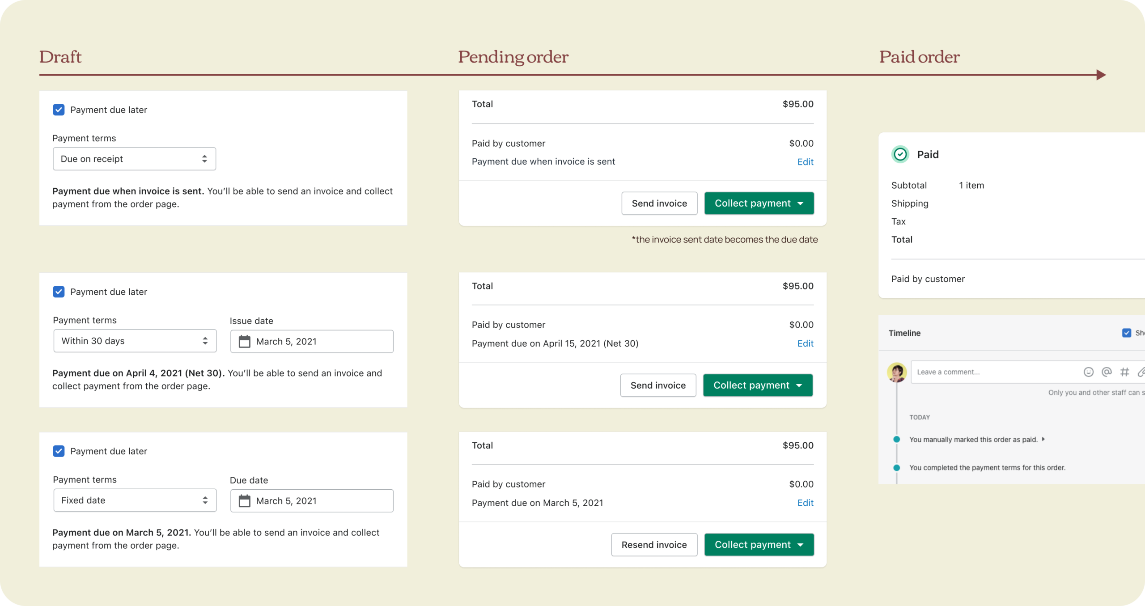Click the calendar icon beside Issue date
The width and height of the screenshot is (1145, 606).
(245, 341)
